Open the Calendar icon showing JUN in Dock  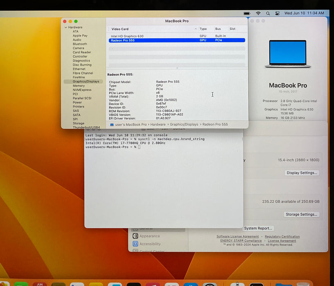[40, 284]
